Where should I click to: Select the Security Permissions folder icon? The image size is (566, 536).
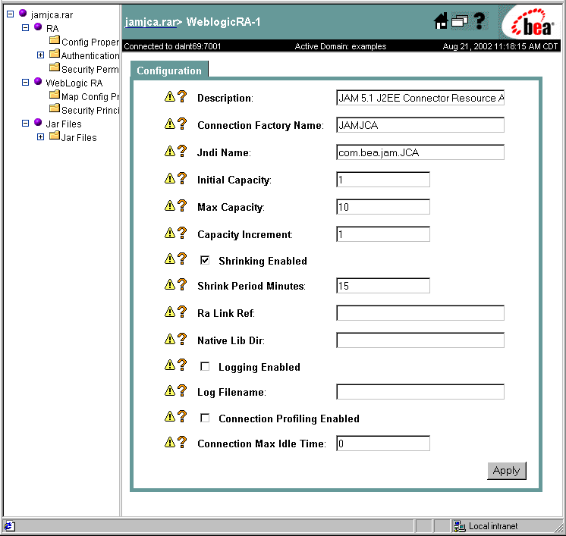[x=55, y=67]
